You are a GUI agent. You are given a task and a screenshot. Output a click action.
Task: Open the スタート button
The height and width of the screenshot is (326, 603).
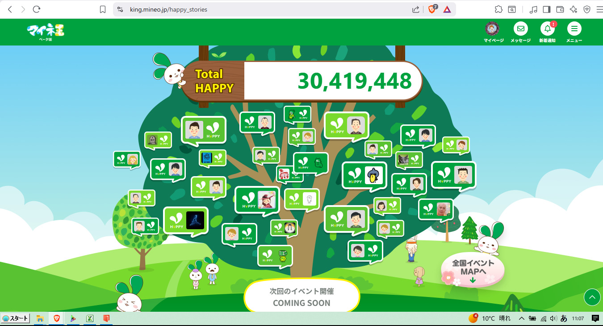point(16,318)
